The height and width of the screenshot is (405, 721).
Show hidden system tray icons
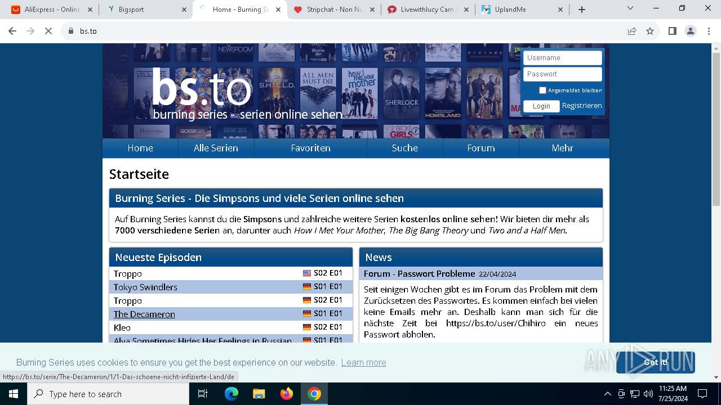pos(607,394)
